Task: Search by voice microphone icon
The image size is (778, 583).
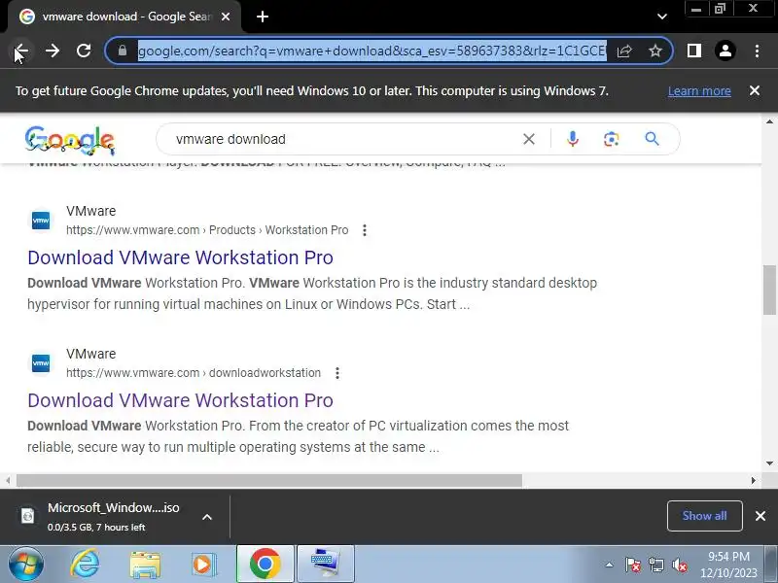Action: (x=573, y=139)
